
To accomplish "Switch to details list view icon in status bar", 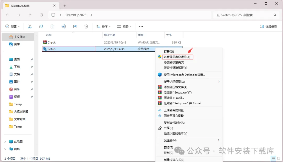I will (x=273, y=159).
